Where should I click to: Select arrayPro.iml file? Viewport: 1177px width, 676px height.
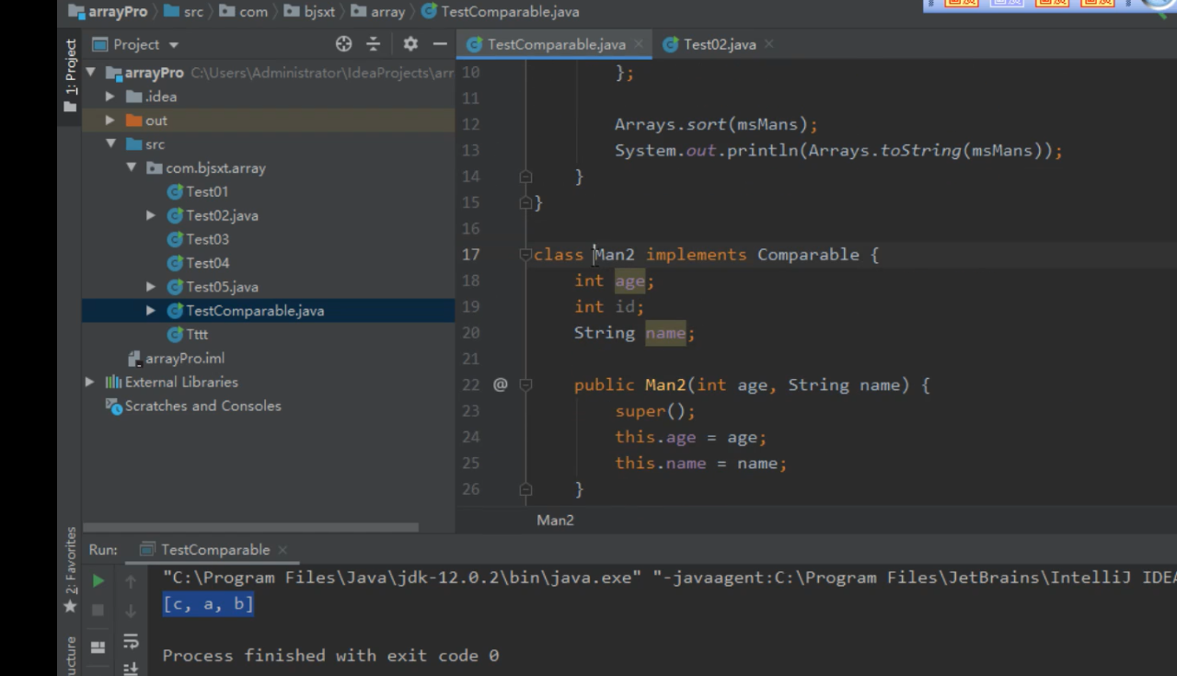[x=184, y=359]
